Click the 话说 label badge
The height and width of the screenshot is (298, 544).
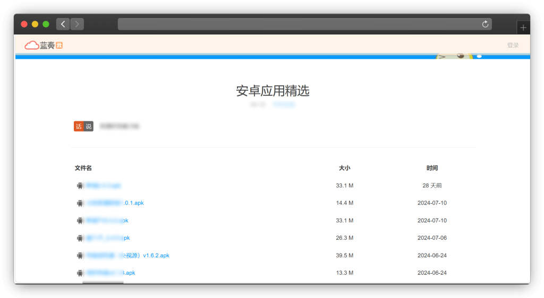(83, 126)
